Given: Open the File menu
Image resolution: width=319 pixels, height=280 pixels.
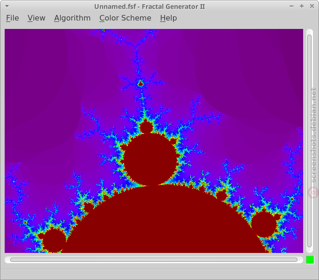Looking at the screenshot, I should click(x=13, y=18).
